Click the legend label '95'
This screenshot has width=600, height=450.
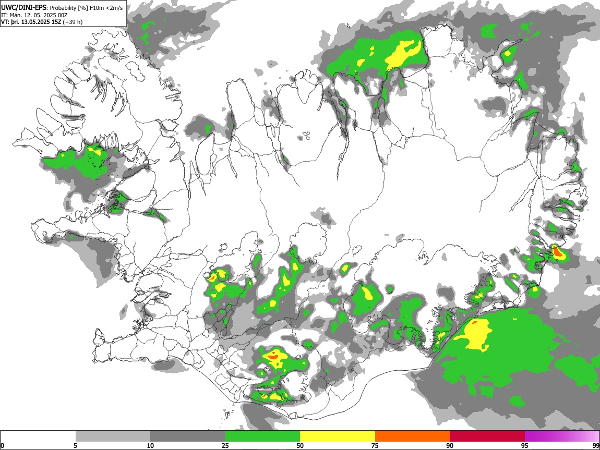pos(525,445)
